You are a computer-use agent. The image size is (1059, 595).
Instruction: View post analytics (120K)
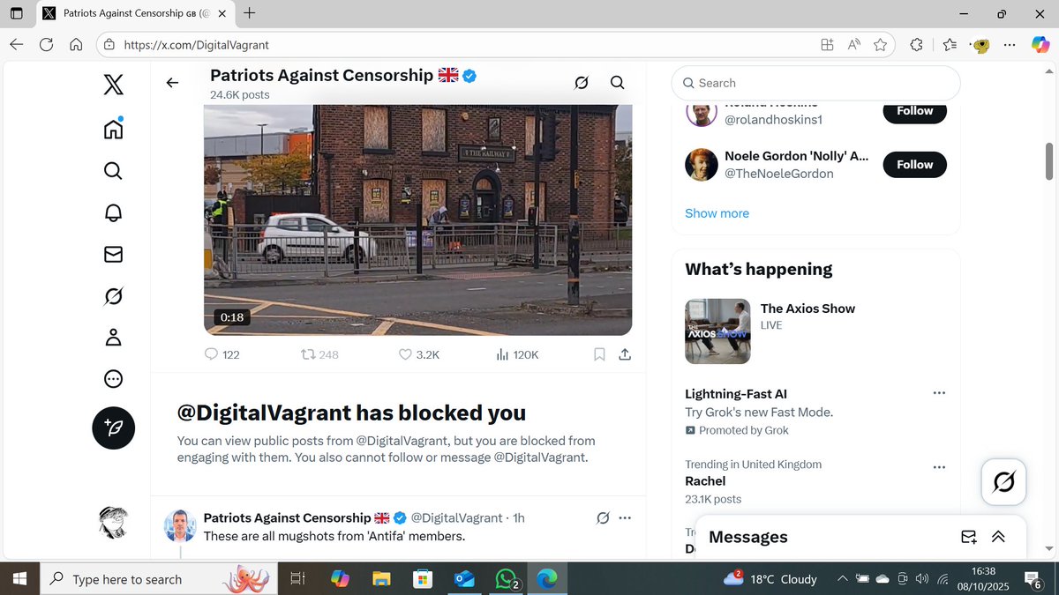click(517, 354)
